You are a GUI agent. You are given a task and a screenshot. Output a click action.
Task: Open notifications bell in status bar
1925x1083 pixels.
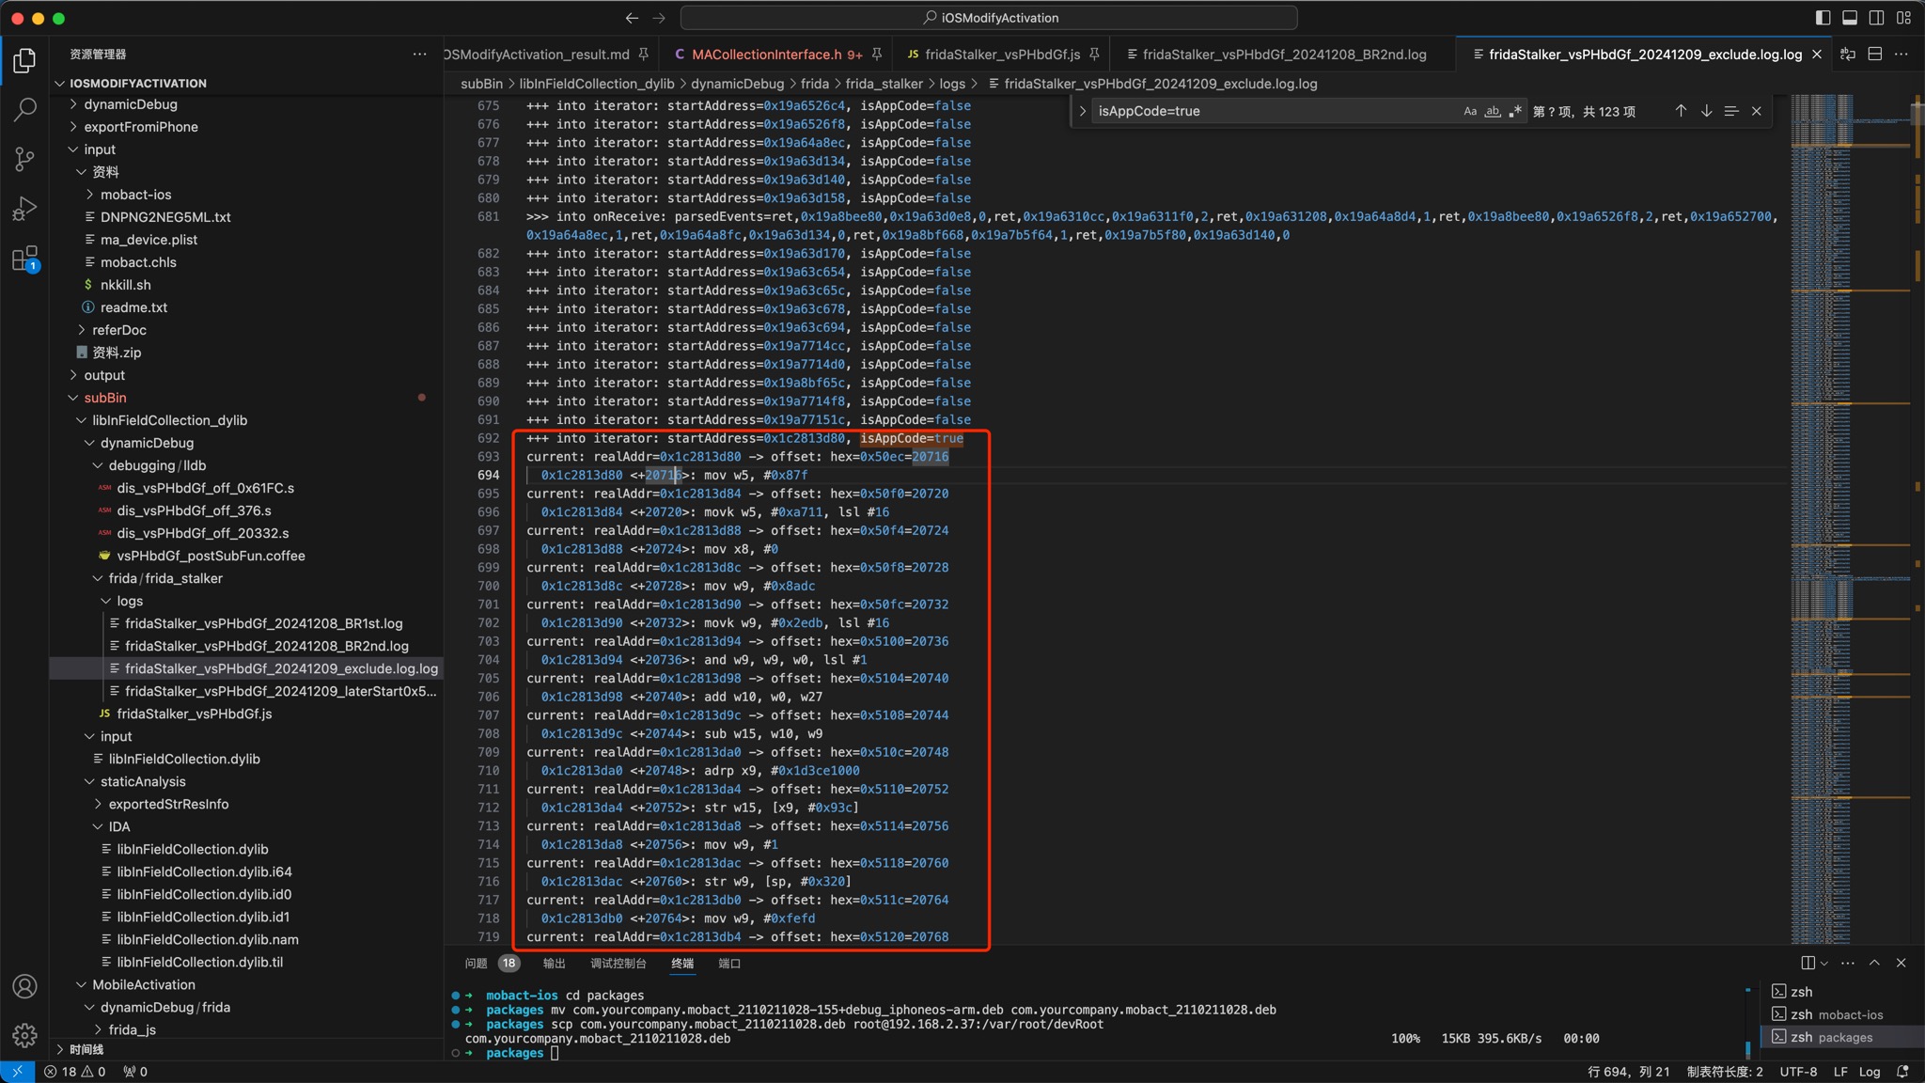point(1903,1072)
